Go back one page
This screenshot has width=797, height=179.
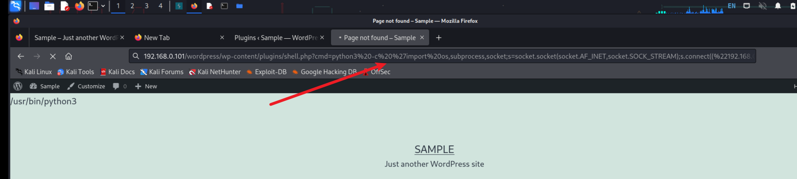coord(21,56)
